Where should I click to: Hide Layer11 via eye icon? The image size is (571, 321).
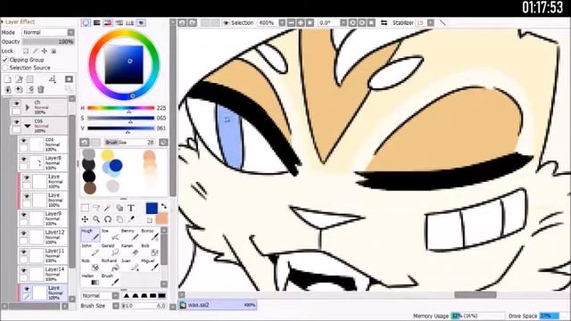click(24, 251)
